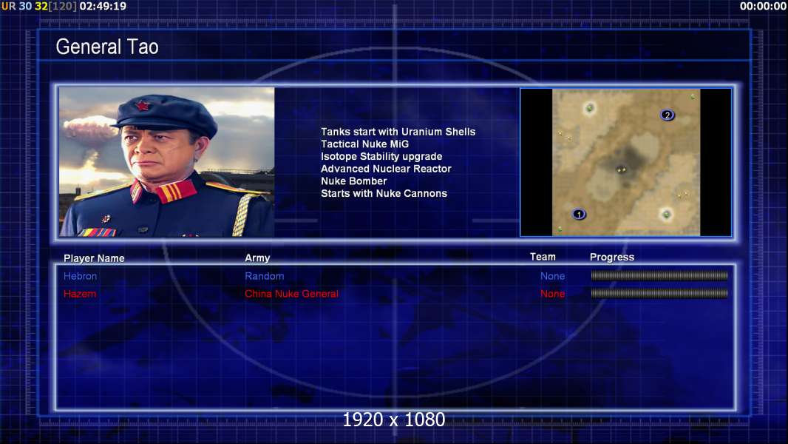Click the 00:00:00 timer
This screenshot has height=444, width=788.
click(763, 6)
